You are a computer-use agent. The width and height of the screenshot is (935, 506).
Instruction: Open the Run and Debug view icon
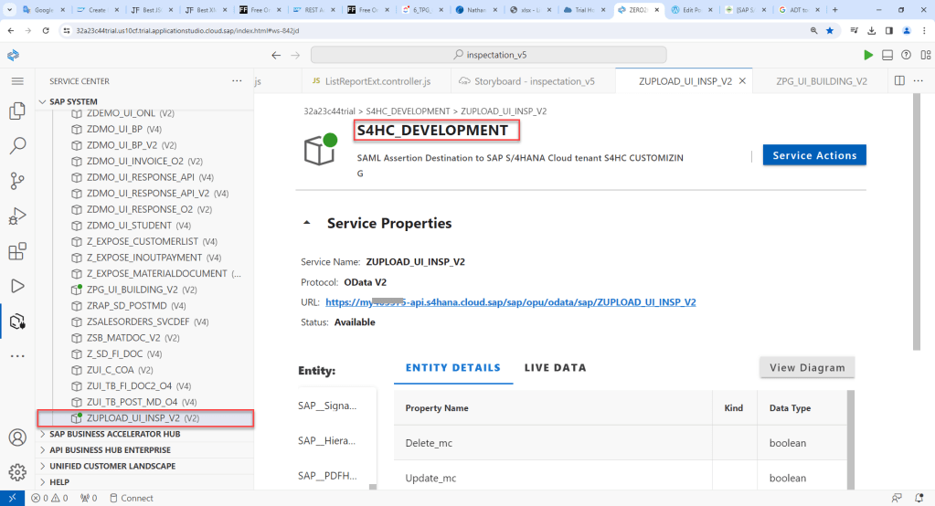point(16,216)
